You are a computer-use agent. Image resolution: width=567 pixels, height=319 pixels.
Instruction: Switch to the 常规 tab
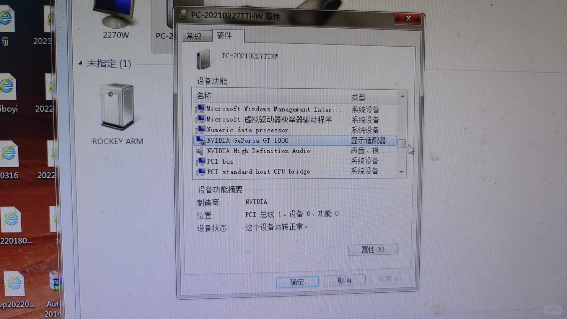(194, 36)
